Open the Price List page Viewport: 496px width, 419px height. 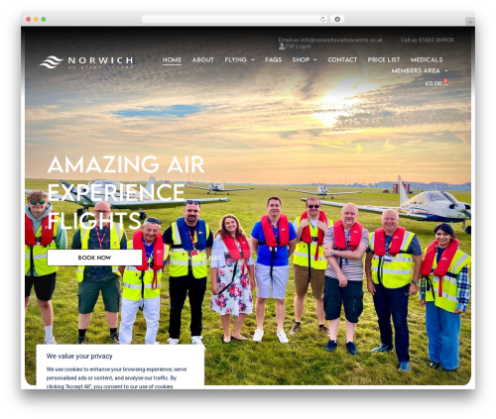(384, 59)
